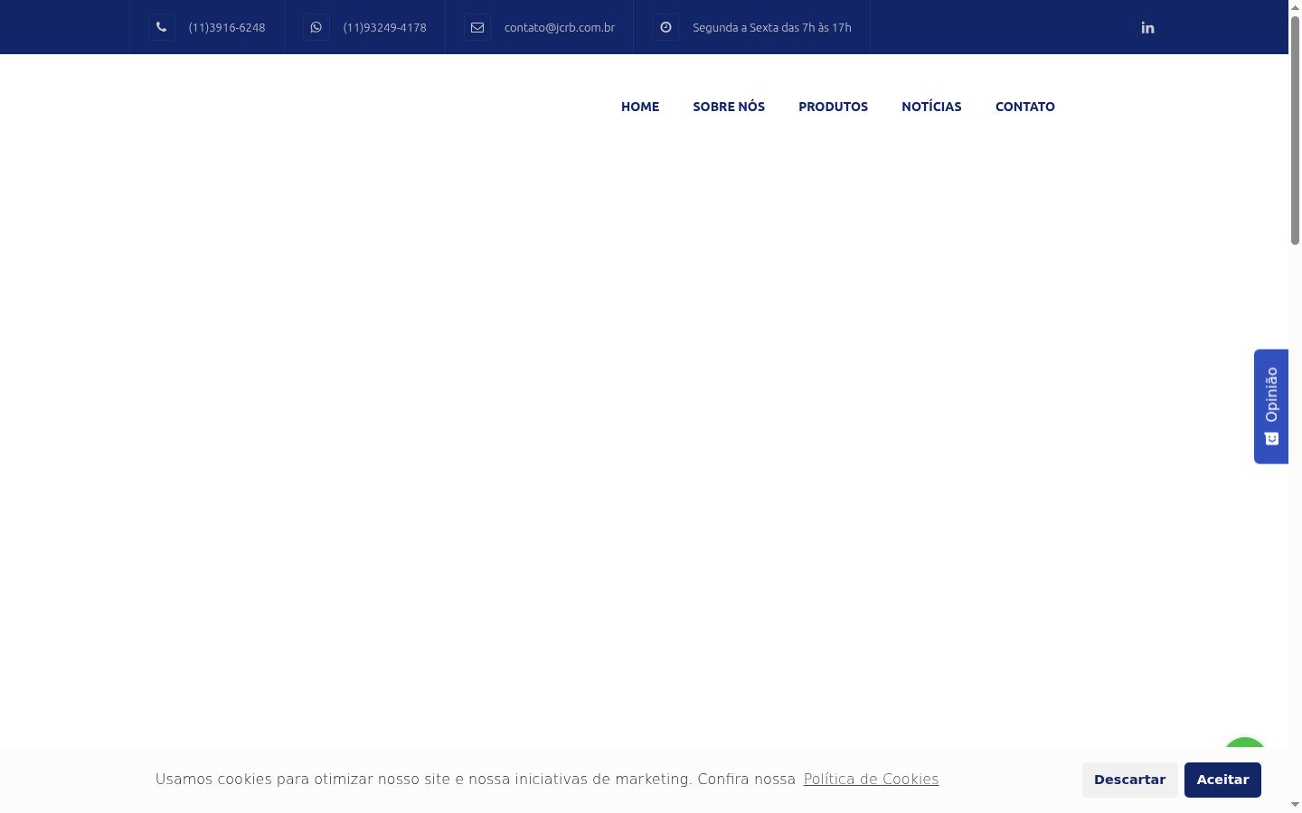This screenshot has height=813, width=1302.
Task: Open the NOTÍCIAS menu item
Action: tap(931, 107)
